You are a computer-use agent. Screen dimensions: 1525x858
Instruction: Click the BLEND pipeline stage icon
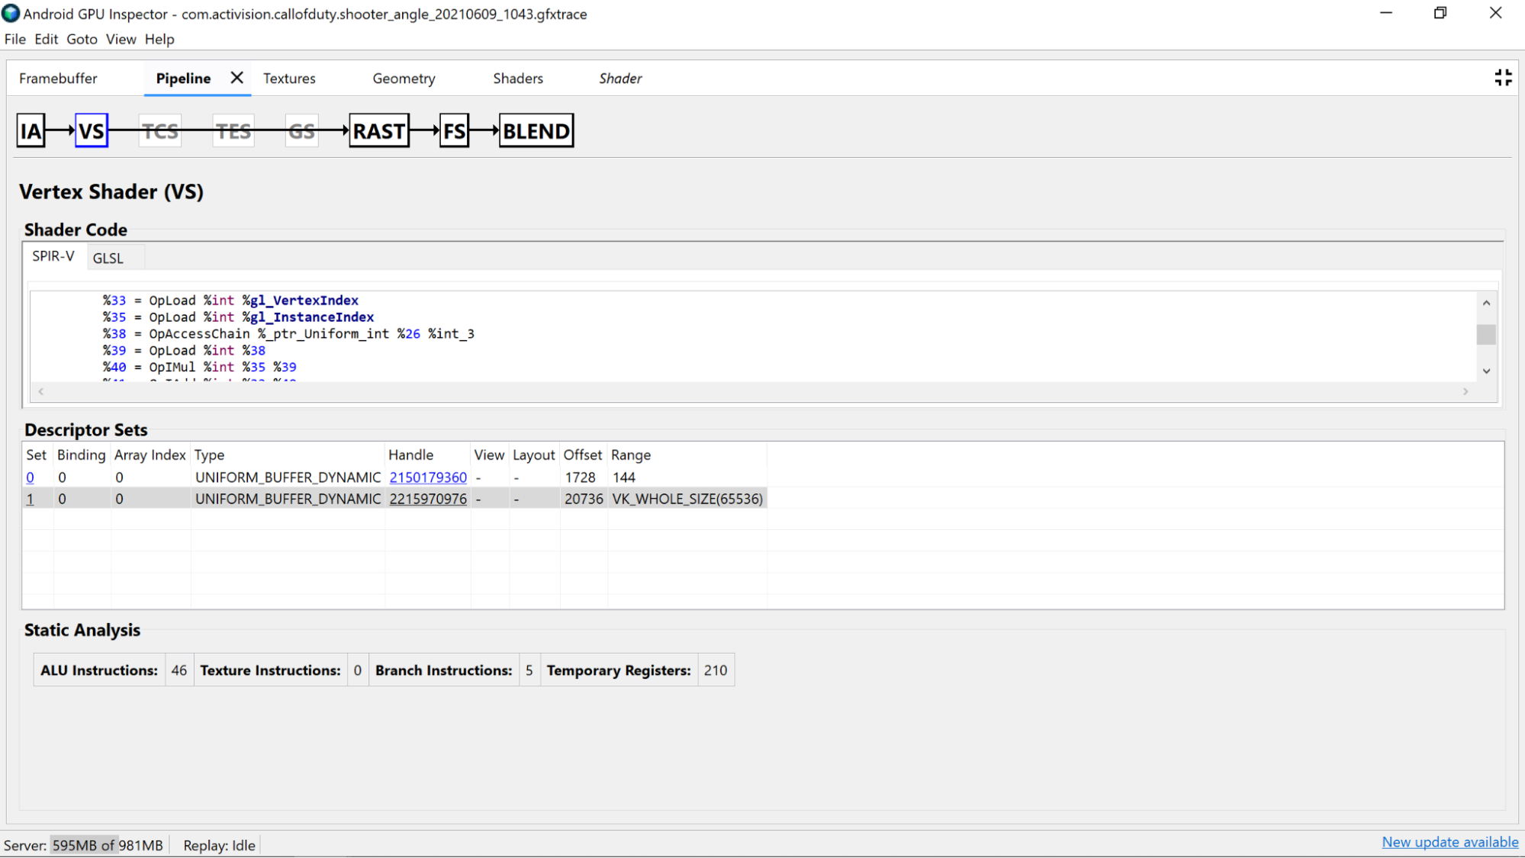[536, 130]
